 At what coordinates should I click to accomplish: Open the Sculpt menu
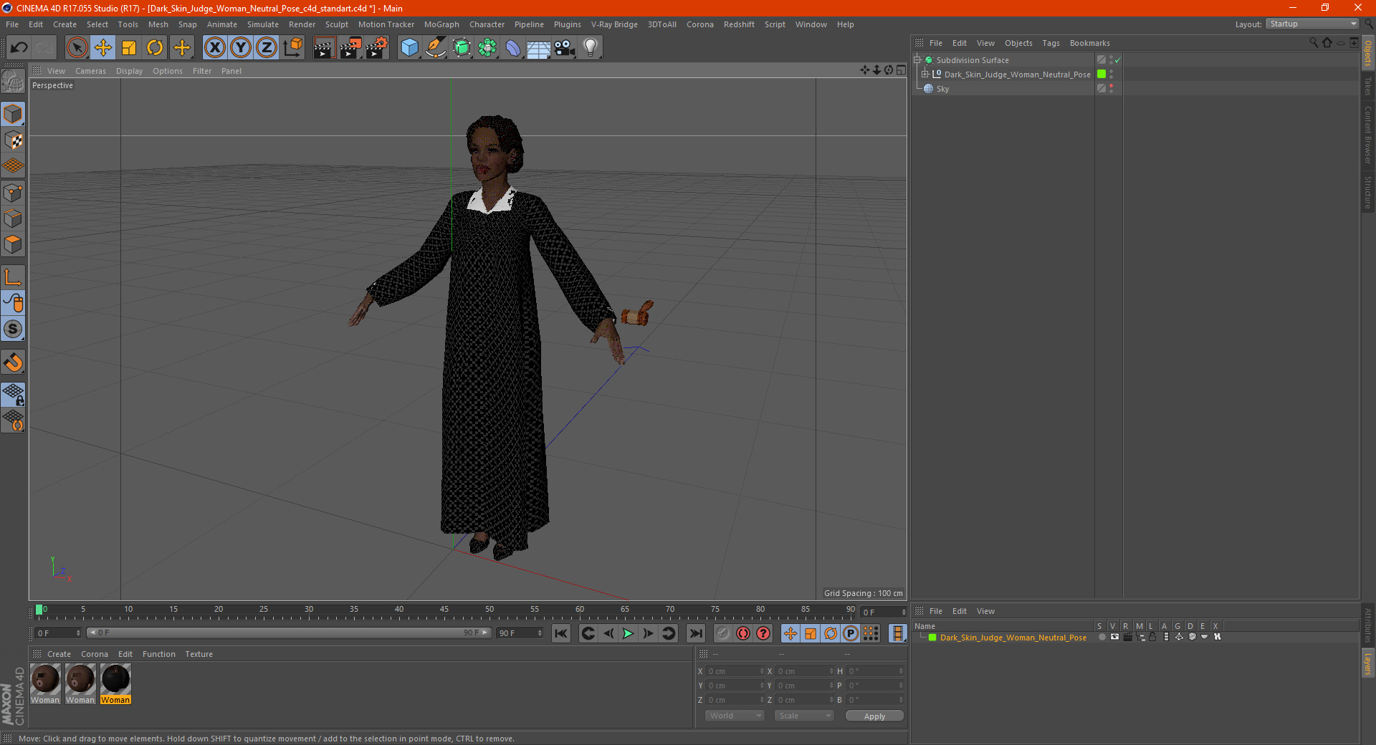pyautogui.click(x=336, y=24)
